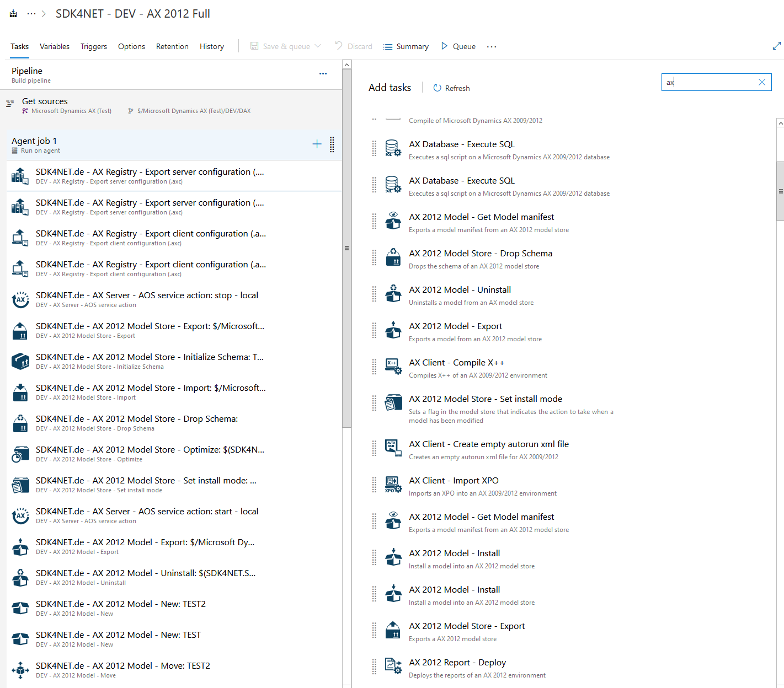The width and height of the screenshot is (784, 688).
Task: Go to the Retention tab
Action: [172, 46]
